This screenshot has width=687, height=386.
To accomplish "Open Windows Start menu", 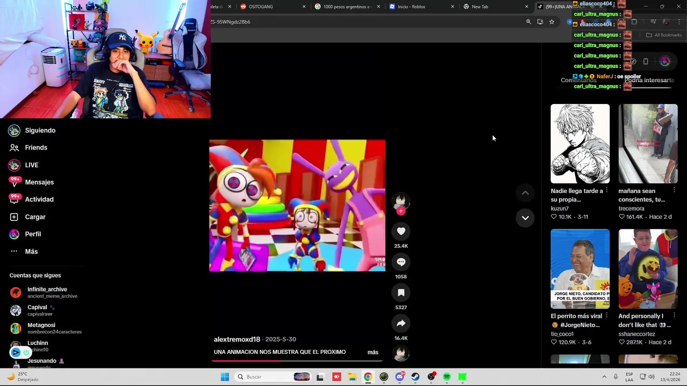I will pos(225,377).
